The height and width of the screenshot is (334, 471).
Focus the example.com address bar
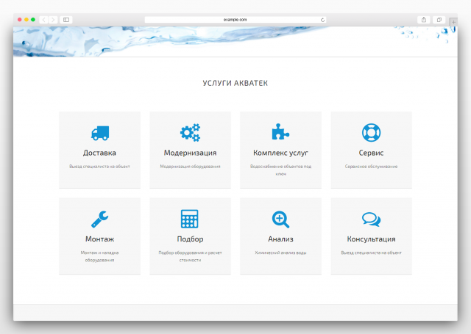point(235,20)
